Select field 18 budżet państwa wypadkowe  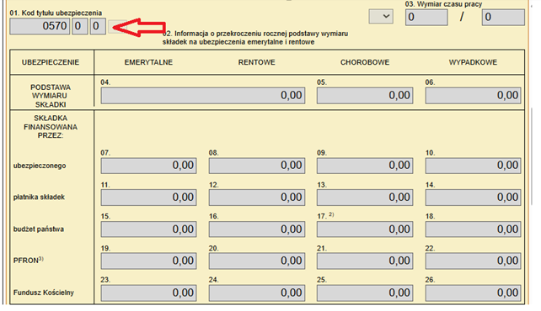[x=473, y=229]
